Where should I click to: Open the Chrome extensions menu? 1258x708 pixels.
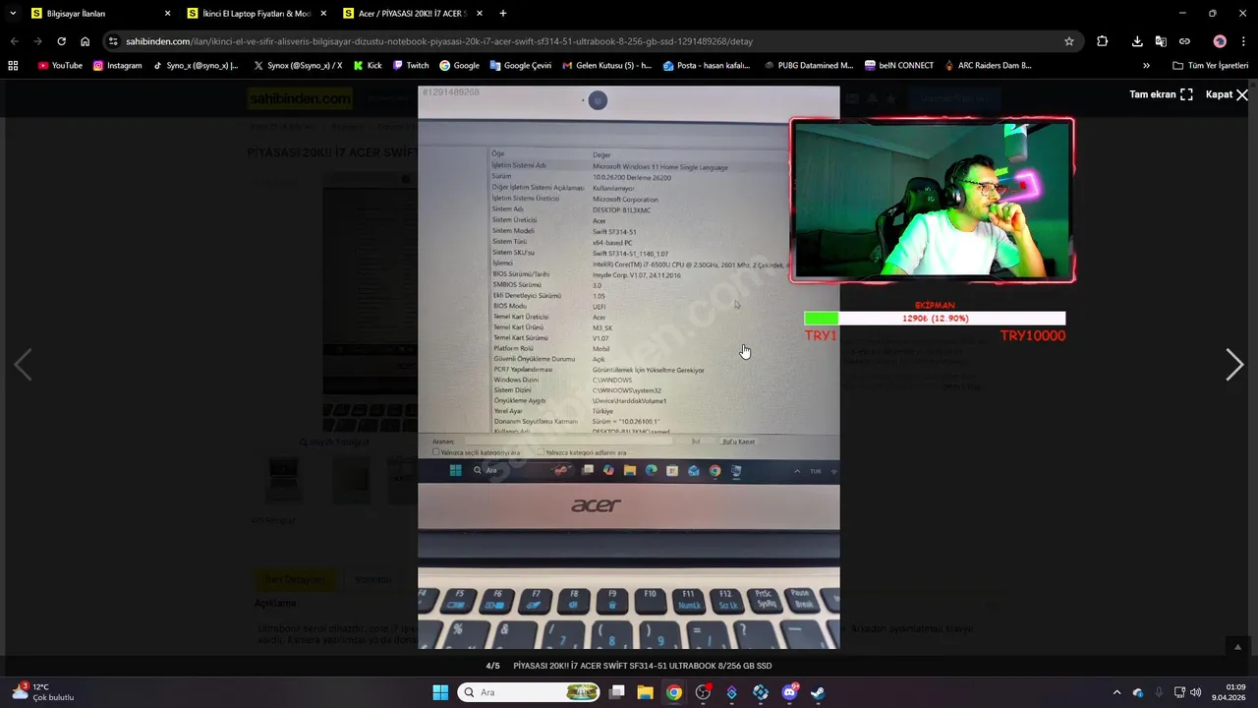(1102, 41)
